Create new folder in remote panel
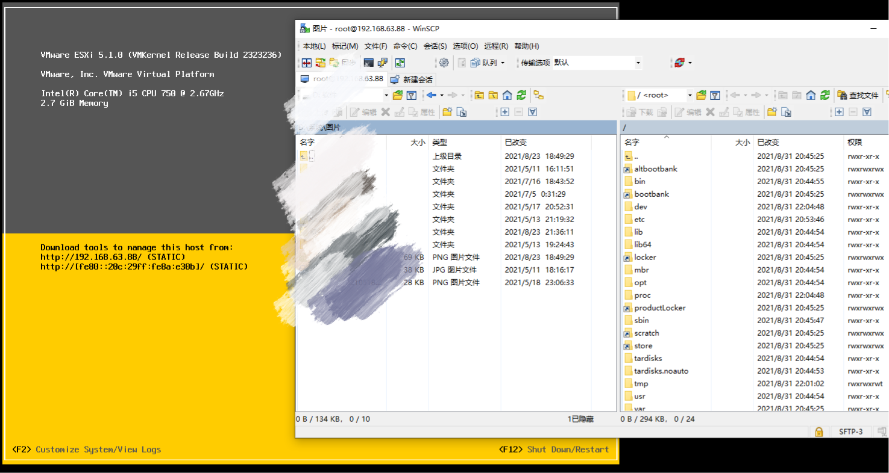This screenshot has width=889, height=473. coord(771,112)
